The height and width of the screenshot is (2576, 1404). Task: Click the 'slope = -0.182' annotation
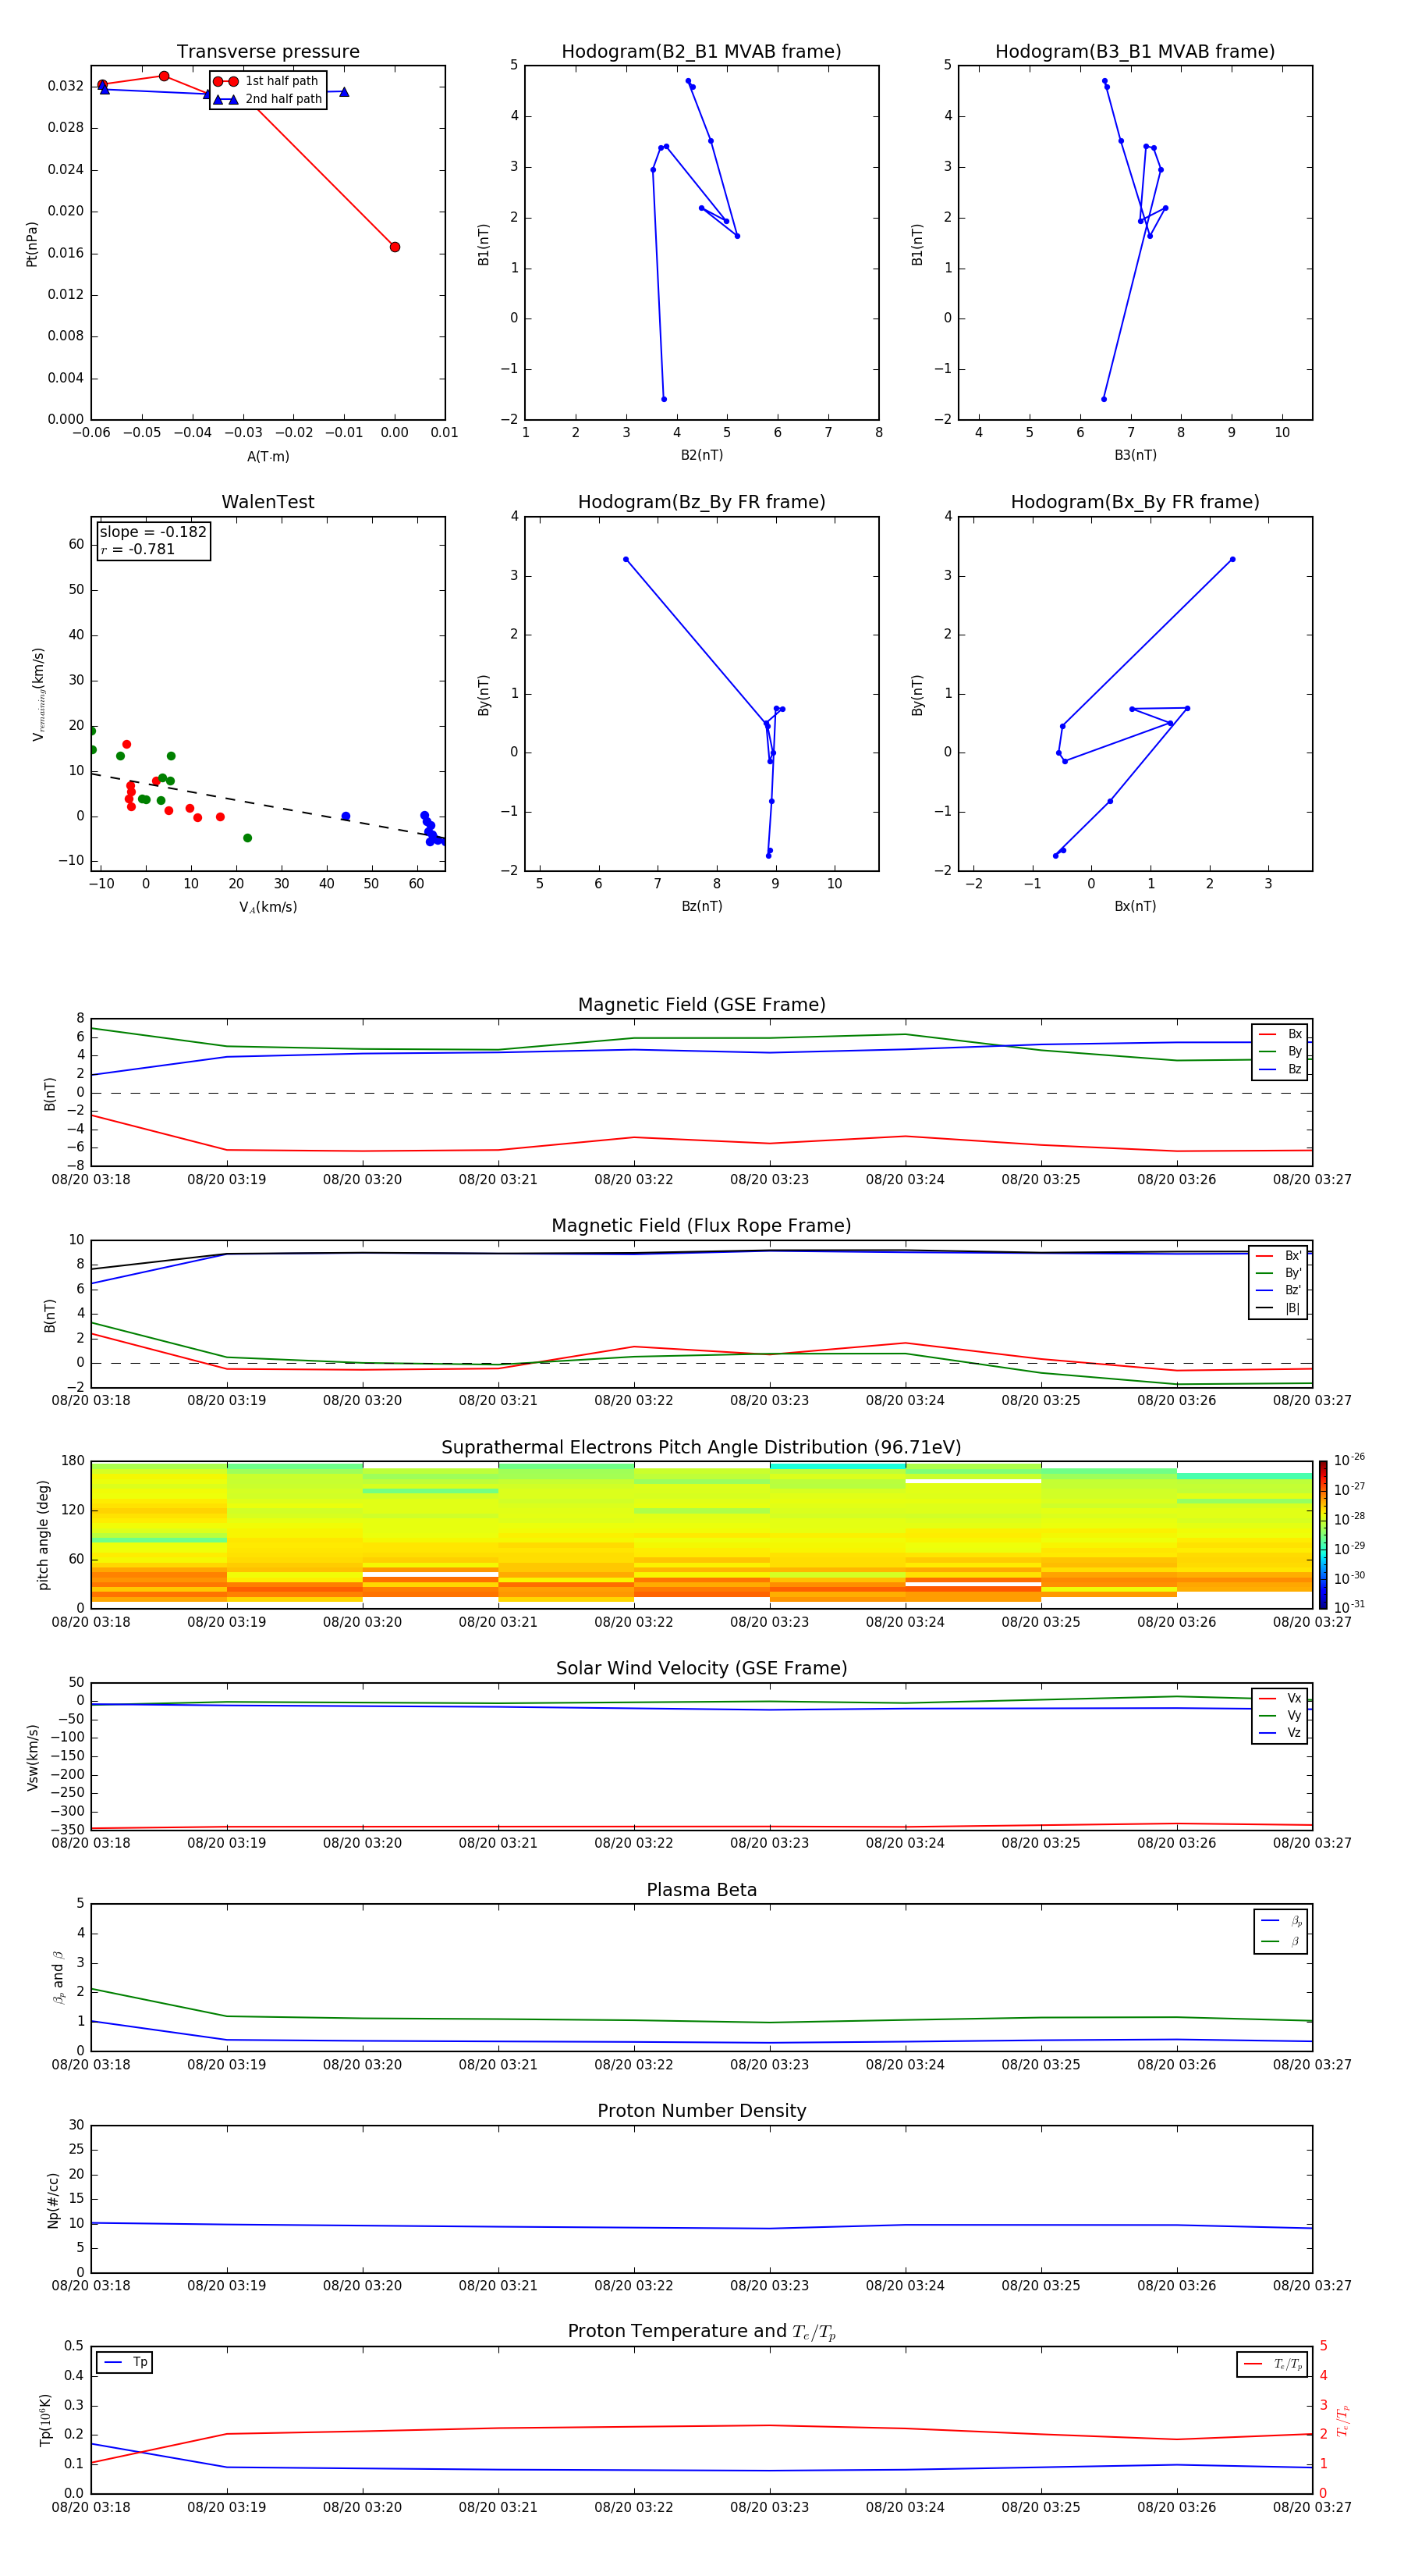[x=153, y=532]
